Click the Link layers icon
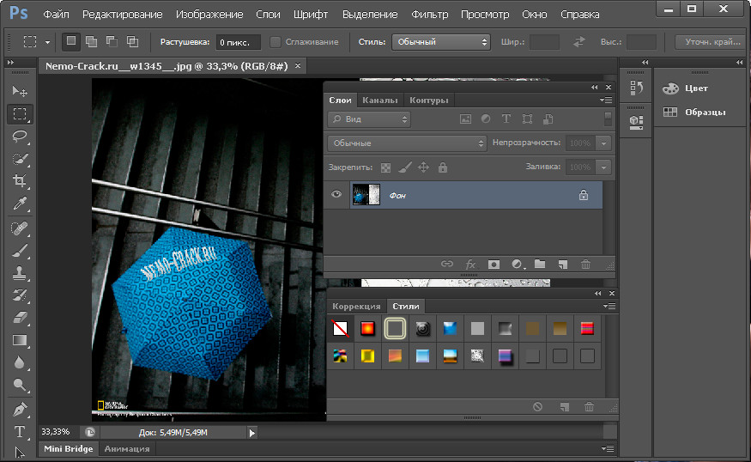This screenshot has width=751, height=462. coord(447,264)
